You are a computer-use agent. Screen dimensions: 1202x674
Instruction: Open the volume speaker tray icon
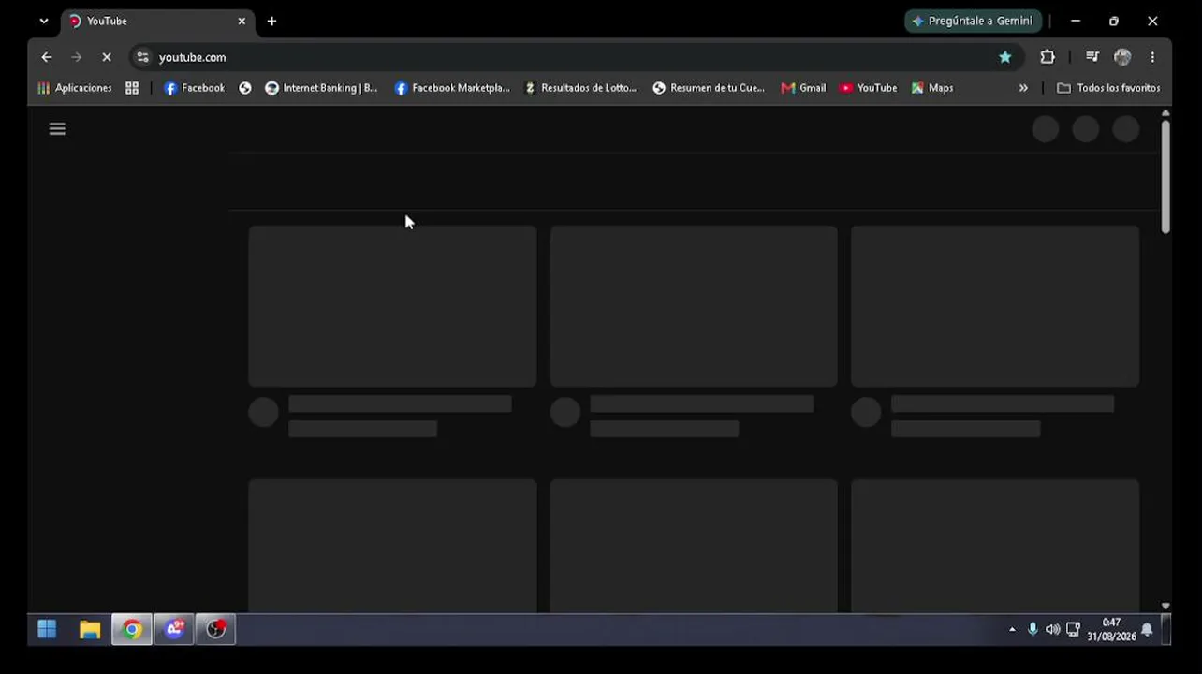(1052, 630)
